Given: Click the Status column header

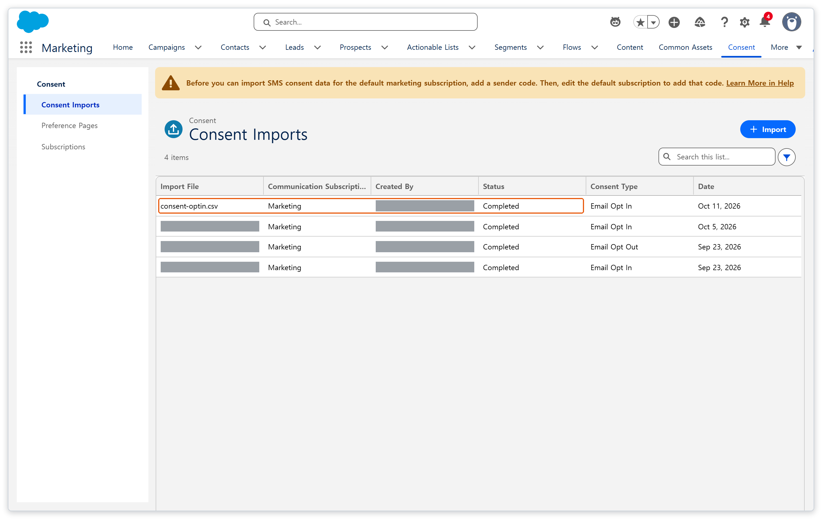Looking at the screenshot, I should (532, 187).
